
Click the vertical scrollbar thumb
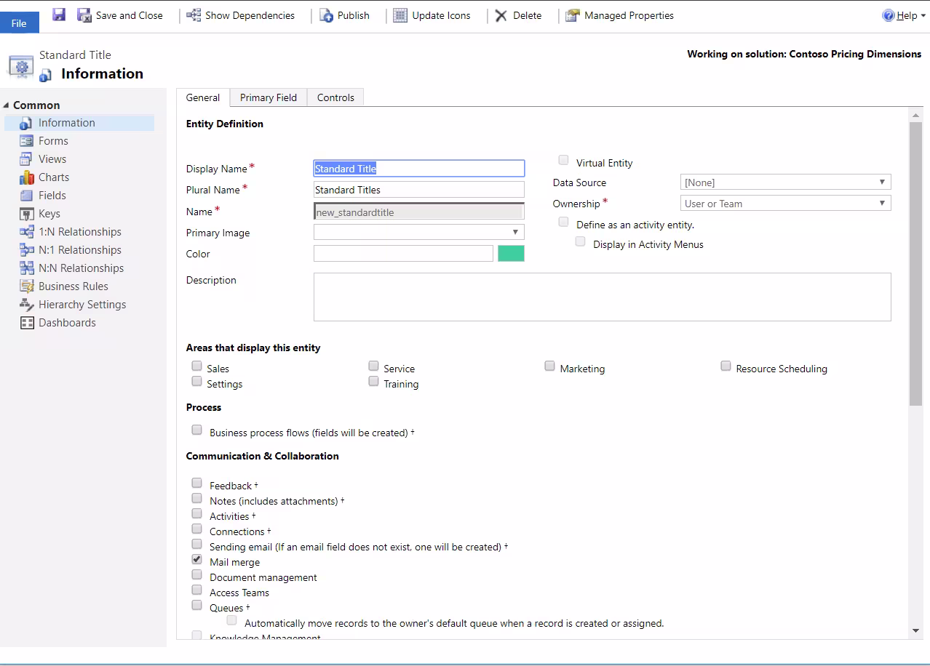pyautogui.click(x=915, y=263)
